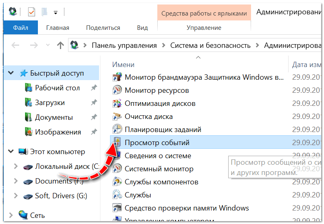This screenshot has width=324, height=224.
Task: Select Soft, Drivers (G:) drive
Action: click(x=61, y=196)
